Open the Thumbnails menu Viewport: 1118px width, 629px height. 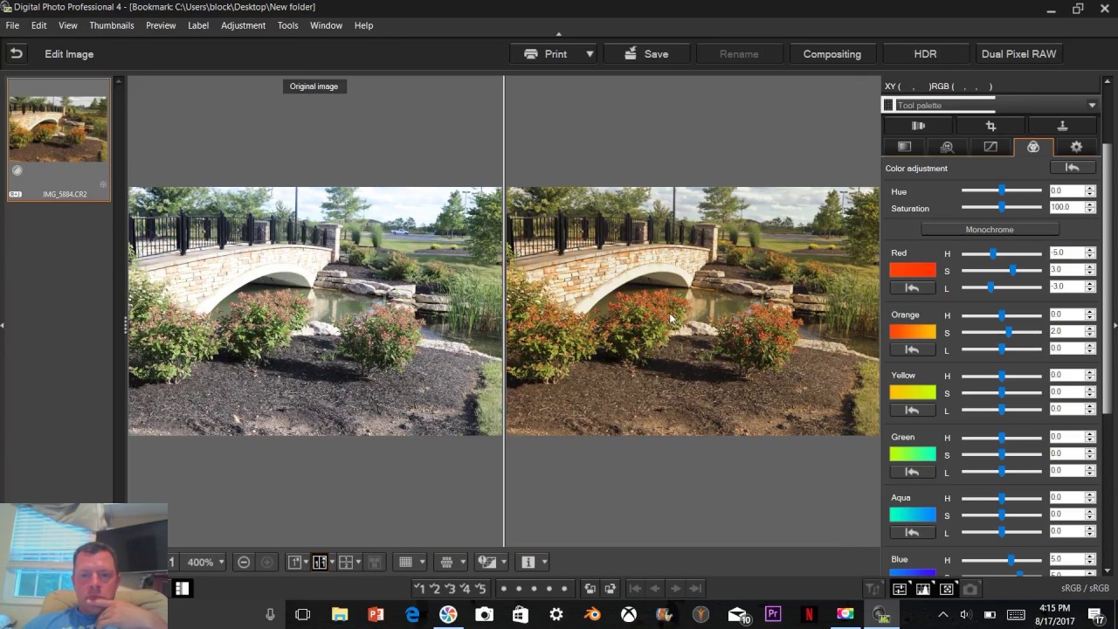click(x=112, y=25)
